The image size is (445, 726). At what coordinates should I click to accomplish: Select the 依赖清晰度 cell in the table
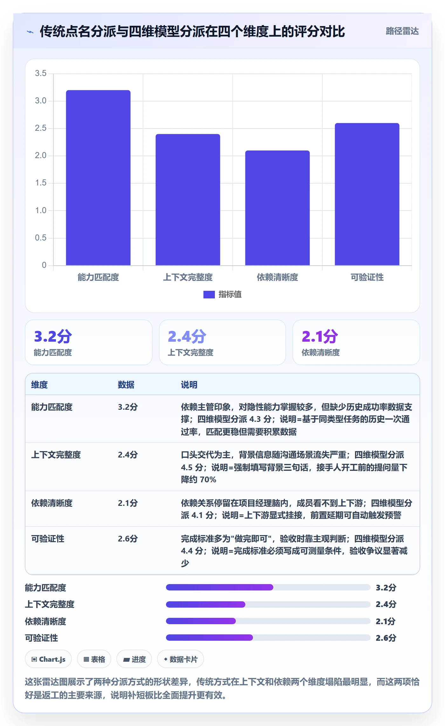[x=52, y=503]
